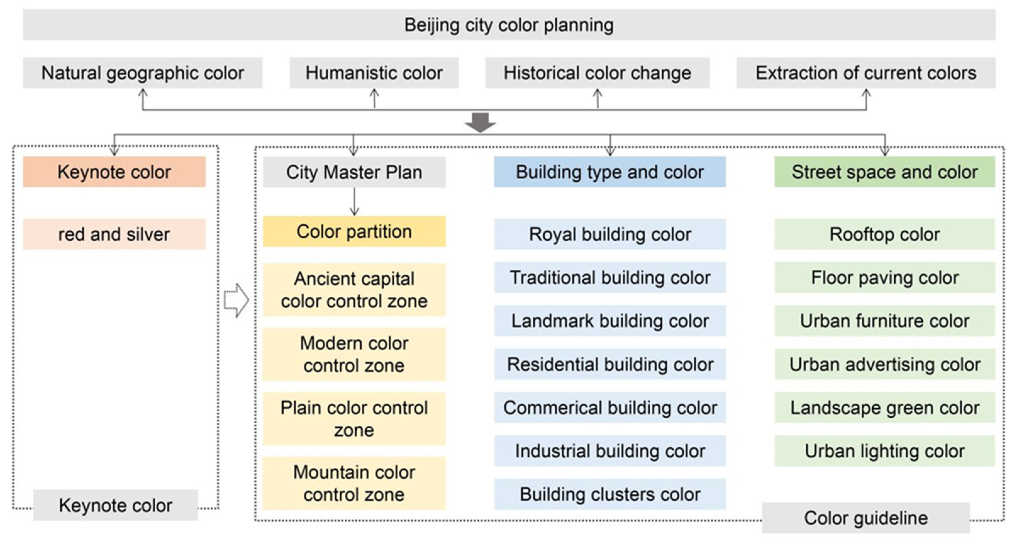Select the Urban furniture color box
Screen dimensions: 1017x544
(x=884, y=321)
